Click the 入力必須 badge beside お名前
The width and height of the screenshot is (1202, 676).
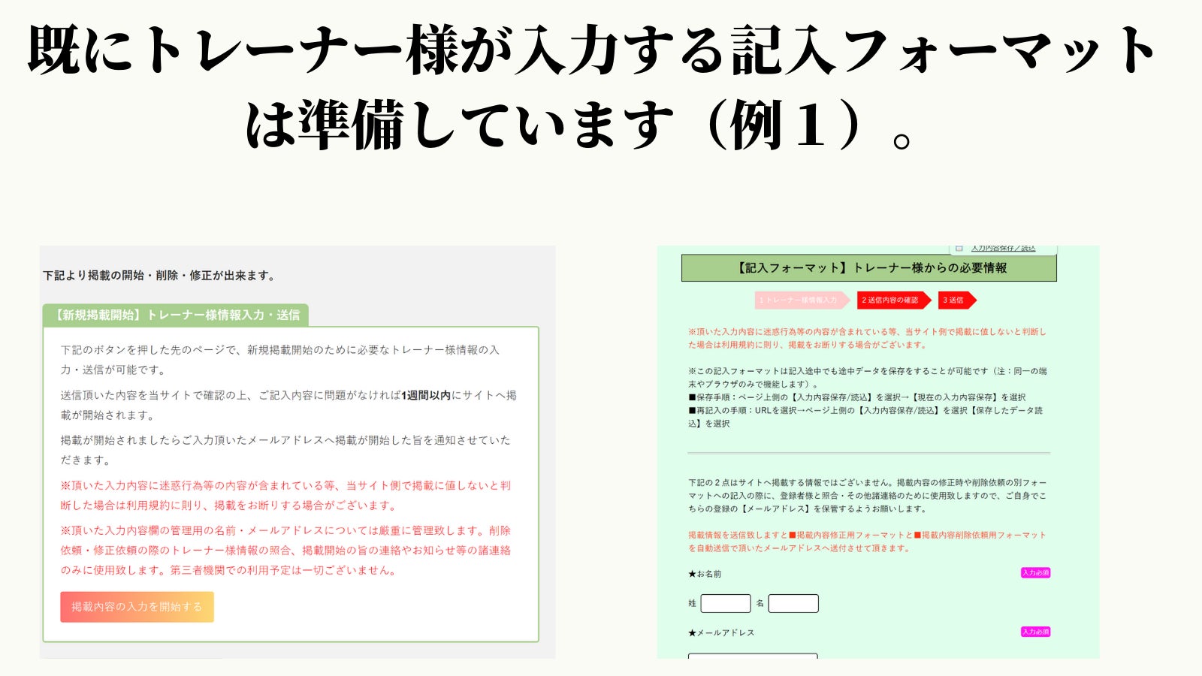click(1035, 573)
